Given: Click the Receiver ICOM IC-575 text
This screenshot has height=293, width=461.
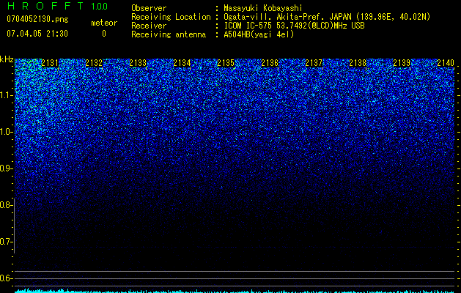Looking at the screenshot, I should [294, 26].
